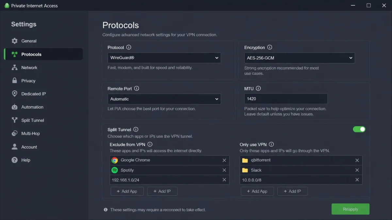Show info tooltip next to Encryption
The image size is (392, 220).
269,47
